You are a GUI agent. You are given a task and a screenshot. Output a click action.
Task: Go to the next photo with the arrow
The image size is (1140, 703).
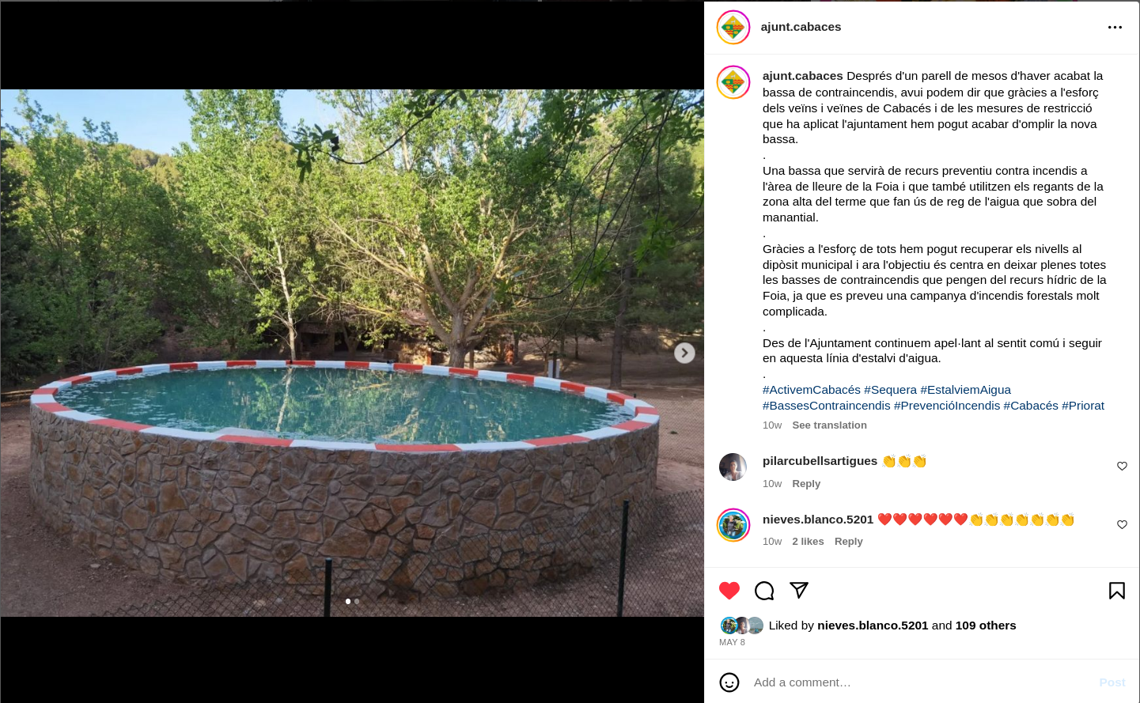(684, 353)
